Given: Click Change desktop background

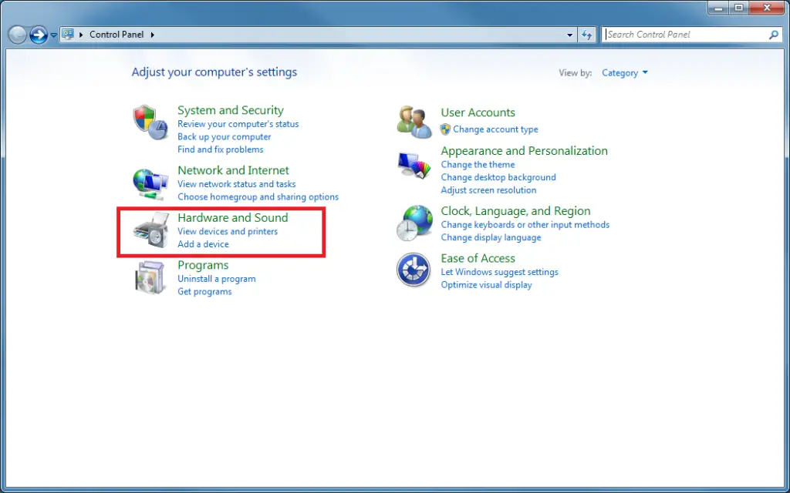Looking at the screenshot, I should coord(498,177).
